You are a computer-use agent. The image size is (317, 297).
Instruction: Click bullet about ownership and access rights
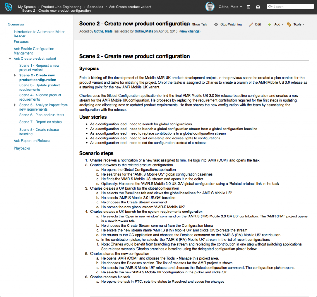pos(155,138)
